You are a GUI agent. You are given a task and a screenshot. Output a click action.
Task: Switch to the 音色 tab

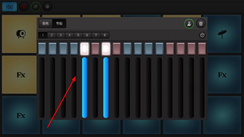[x=46, y=23]
